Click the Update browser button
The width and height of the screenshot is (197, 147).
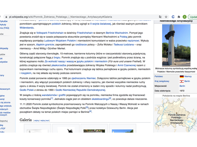coord(192,17)
